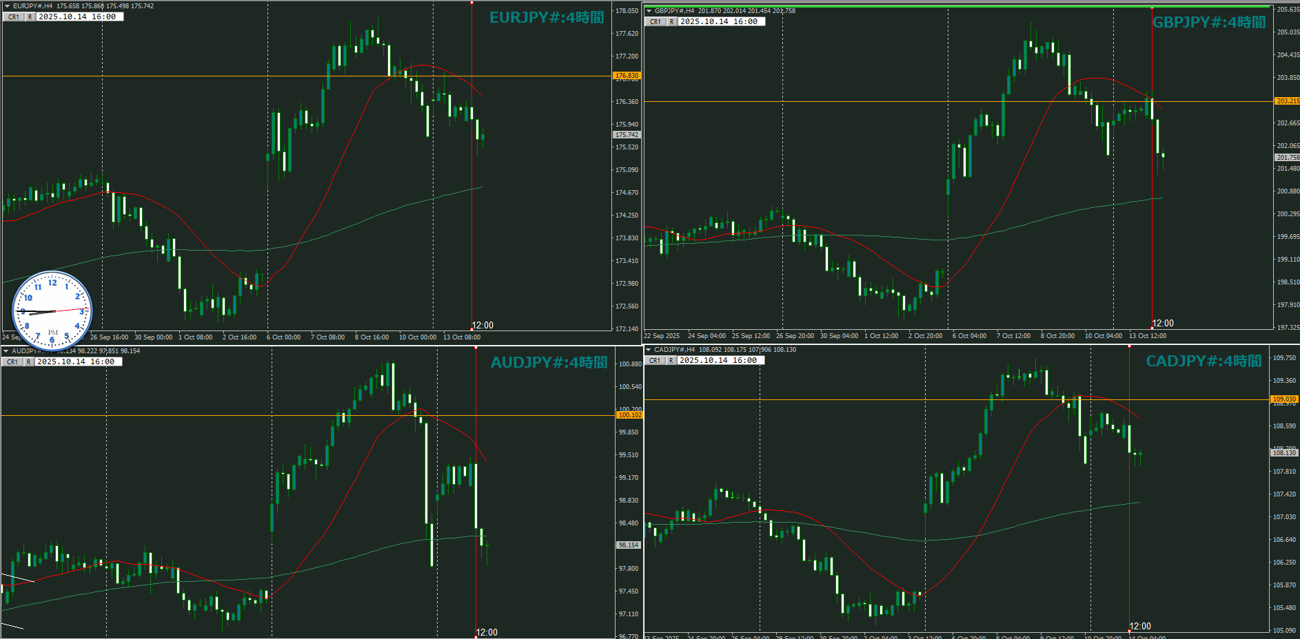
Task: Open the EURJPY chart dropdown triangle
Action: 7,6
